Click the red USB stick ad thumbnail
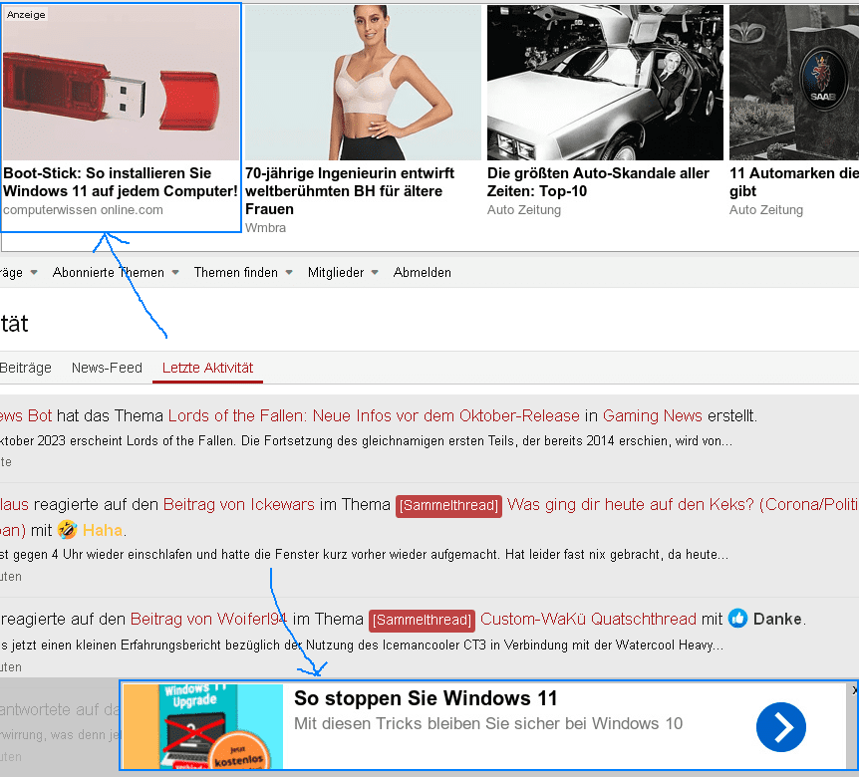Screen dimensions: 859x777 tap(121, 83)
